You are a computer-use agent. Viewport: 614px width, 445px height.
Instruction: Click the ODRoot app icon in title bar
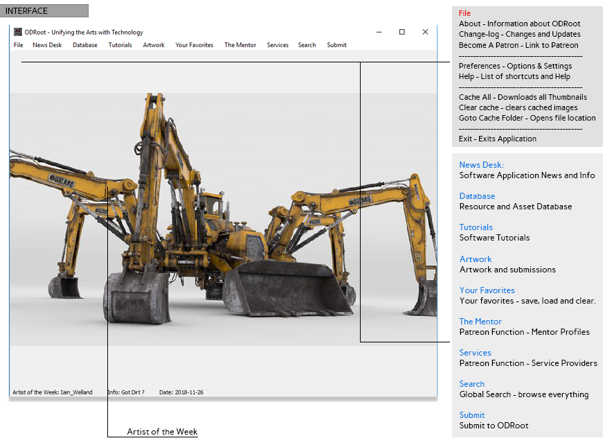click(x=18, y=32)
